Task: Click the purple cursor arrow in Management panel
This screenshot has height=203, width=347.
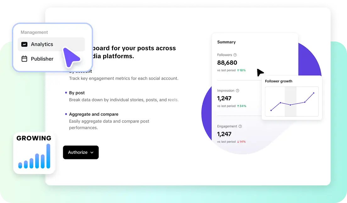Action: (73, 58)
